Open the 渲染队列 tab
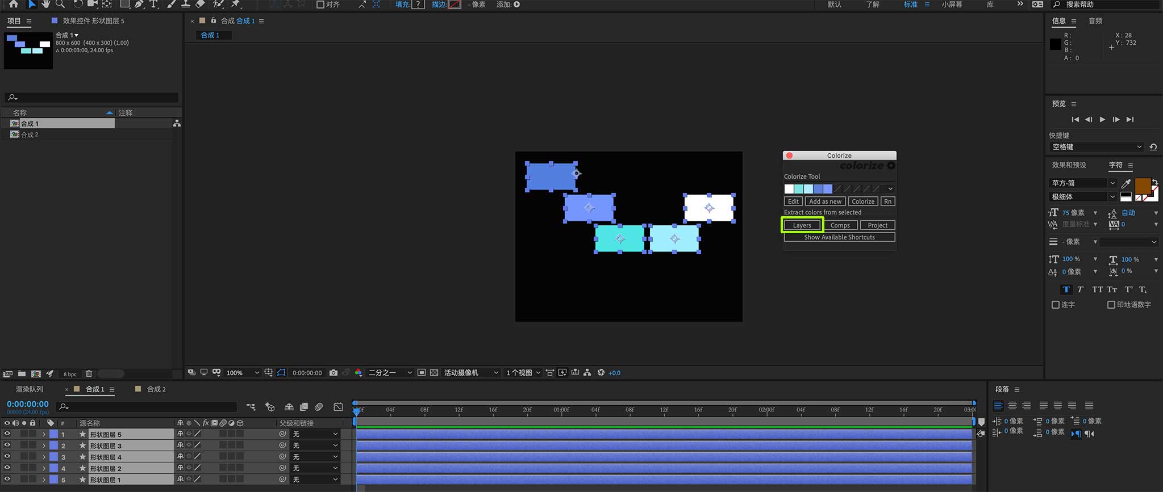Viewport: 1163px width, 492px height. pyautogui.click(x=30, y=389)
